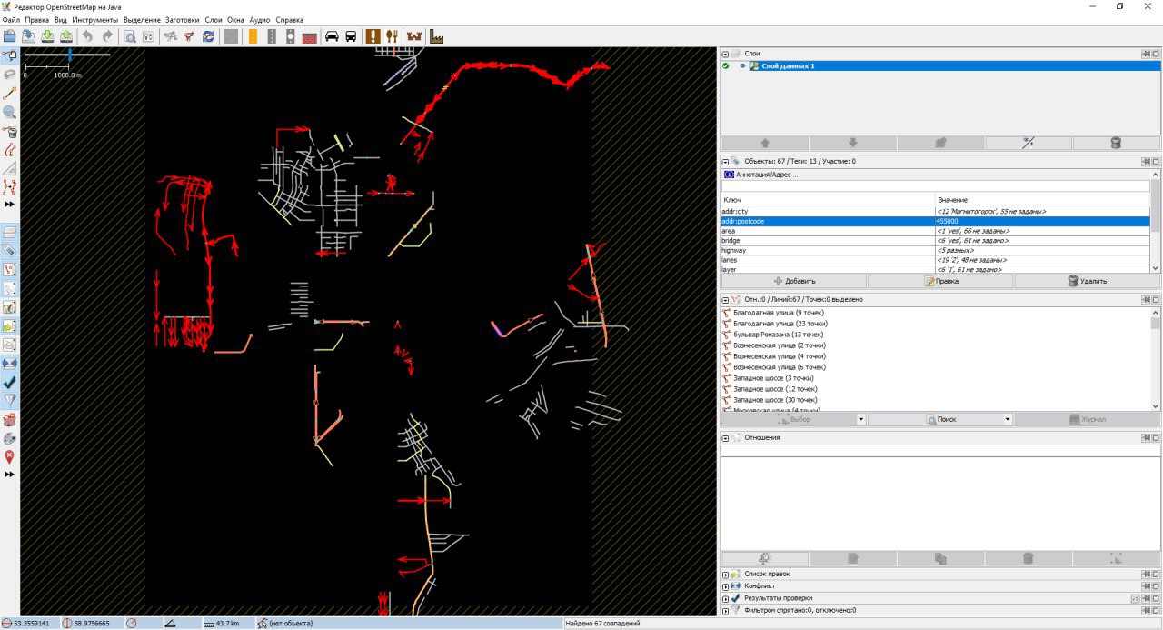Open the 'Справка' menu
The height and width of the screenshot is (630, 1163).
pos(289,19)
